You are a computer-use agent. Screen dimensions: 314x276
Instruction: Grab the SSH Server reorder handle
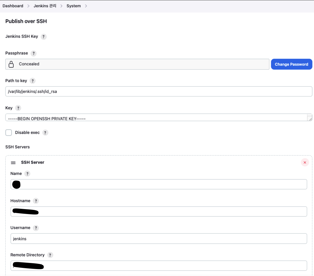(13, 163)
